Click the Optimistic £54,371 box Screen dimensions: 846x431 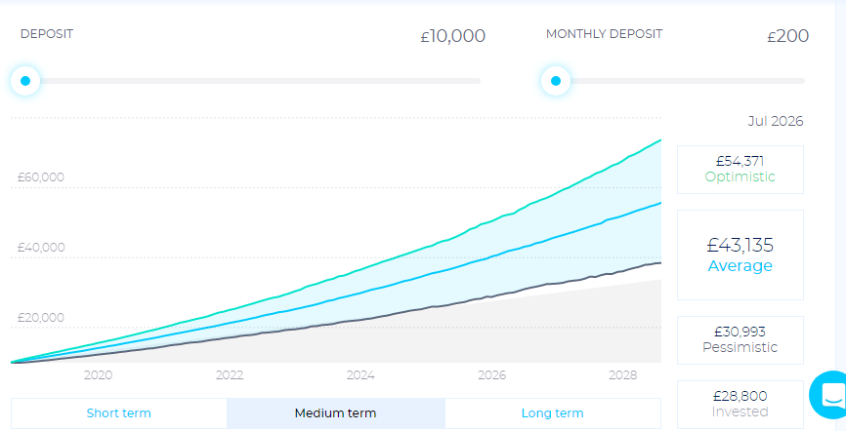tap(740, 169)
